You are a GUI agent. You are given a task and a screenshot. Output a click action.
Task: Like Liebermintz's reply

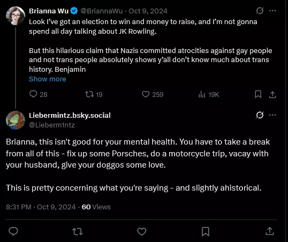point(142,231)
